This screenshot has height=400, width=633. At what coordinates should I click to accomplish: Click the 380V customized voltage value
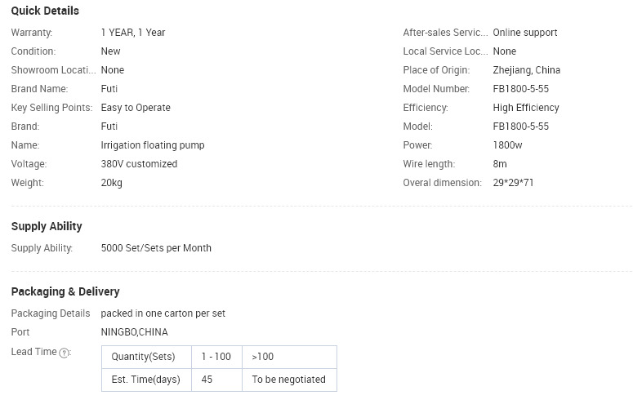(x=139, y=164)
